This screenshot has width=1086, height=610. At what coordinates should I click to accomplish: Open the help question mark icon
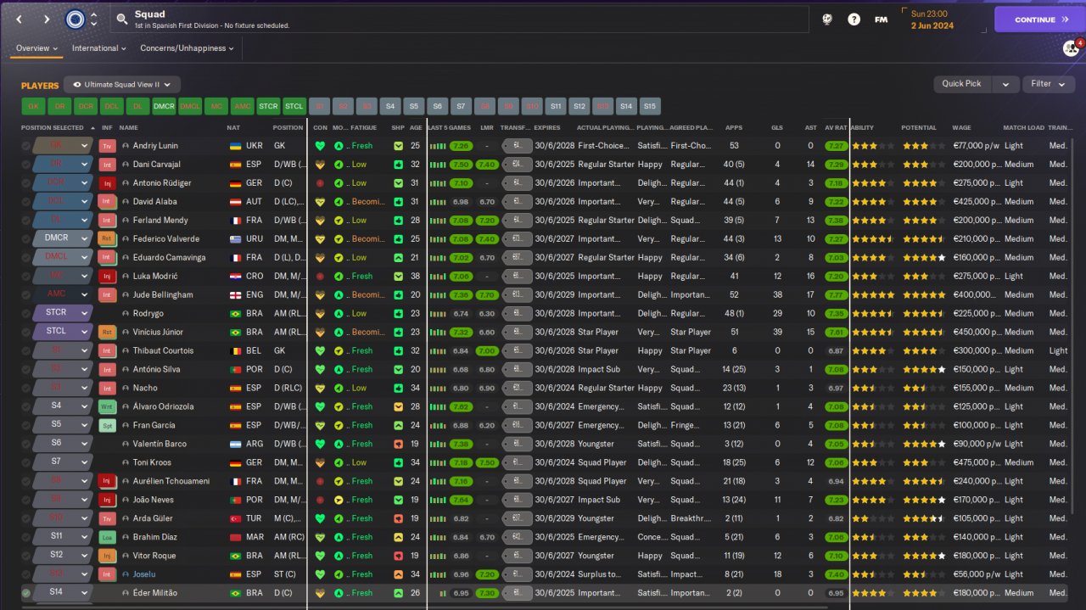tap(854, 19)
